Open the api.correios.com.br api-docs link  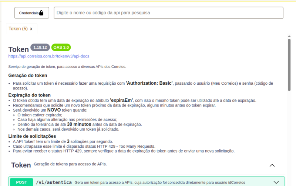tap(49, 56)
